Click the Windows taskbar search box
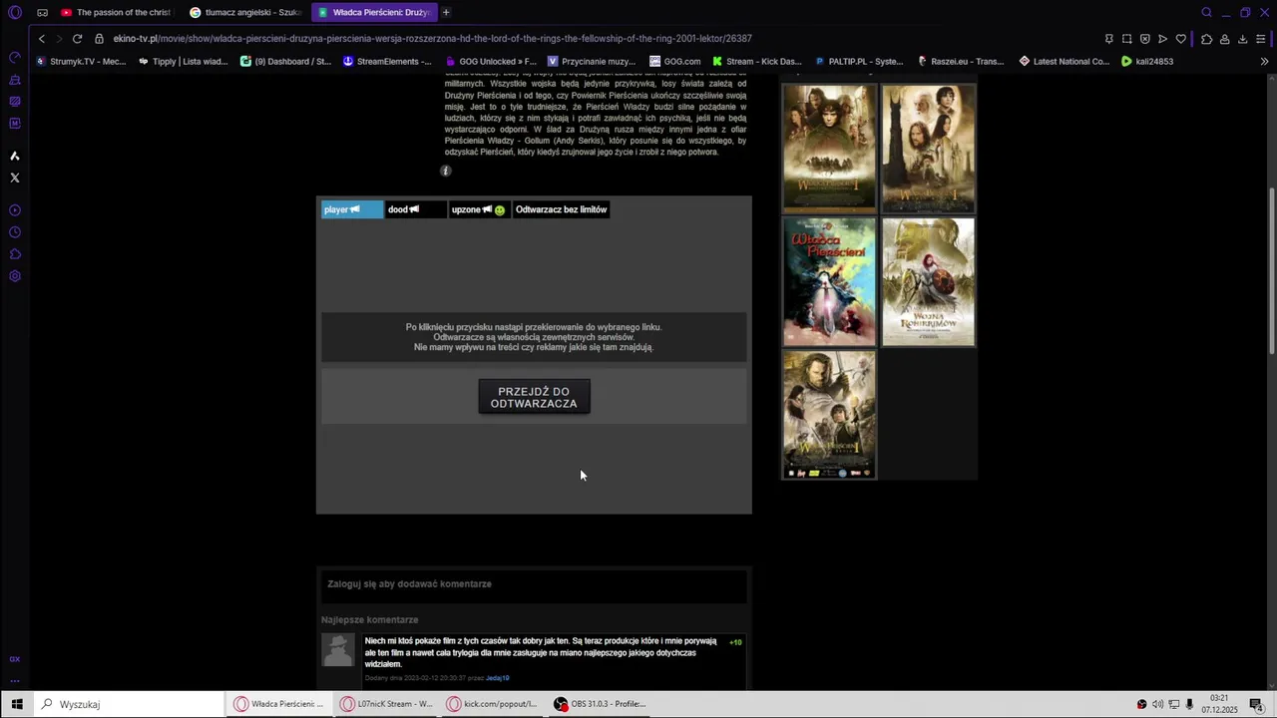1277x718 pixels. (130, 704)
